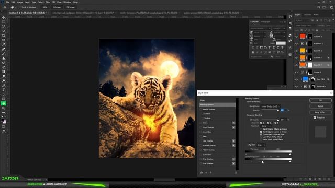The height and width of the screenshot is (188, 335).
Task: Click white mask thumbnail of selected layer
Action: (310, 65)
